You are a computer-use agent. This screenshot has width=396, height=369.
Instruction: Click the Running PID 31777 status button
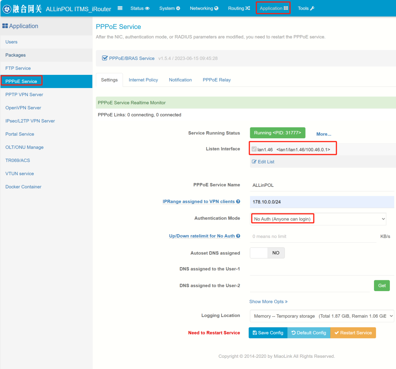(x=278, y=133)
